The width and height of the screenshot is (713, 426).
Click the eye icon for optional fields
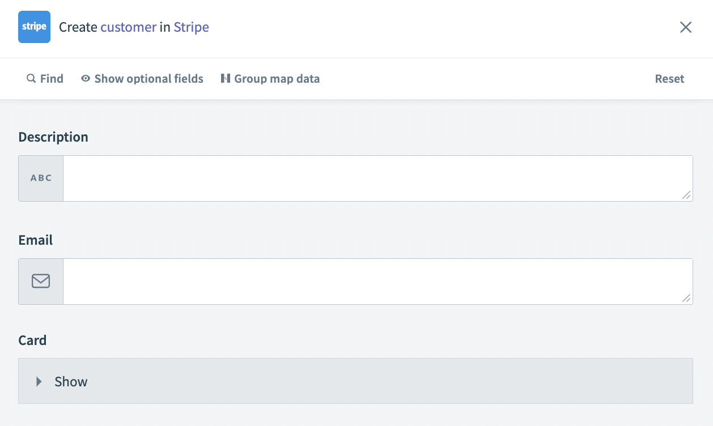[86, 79]
